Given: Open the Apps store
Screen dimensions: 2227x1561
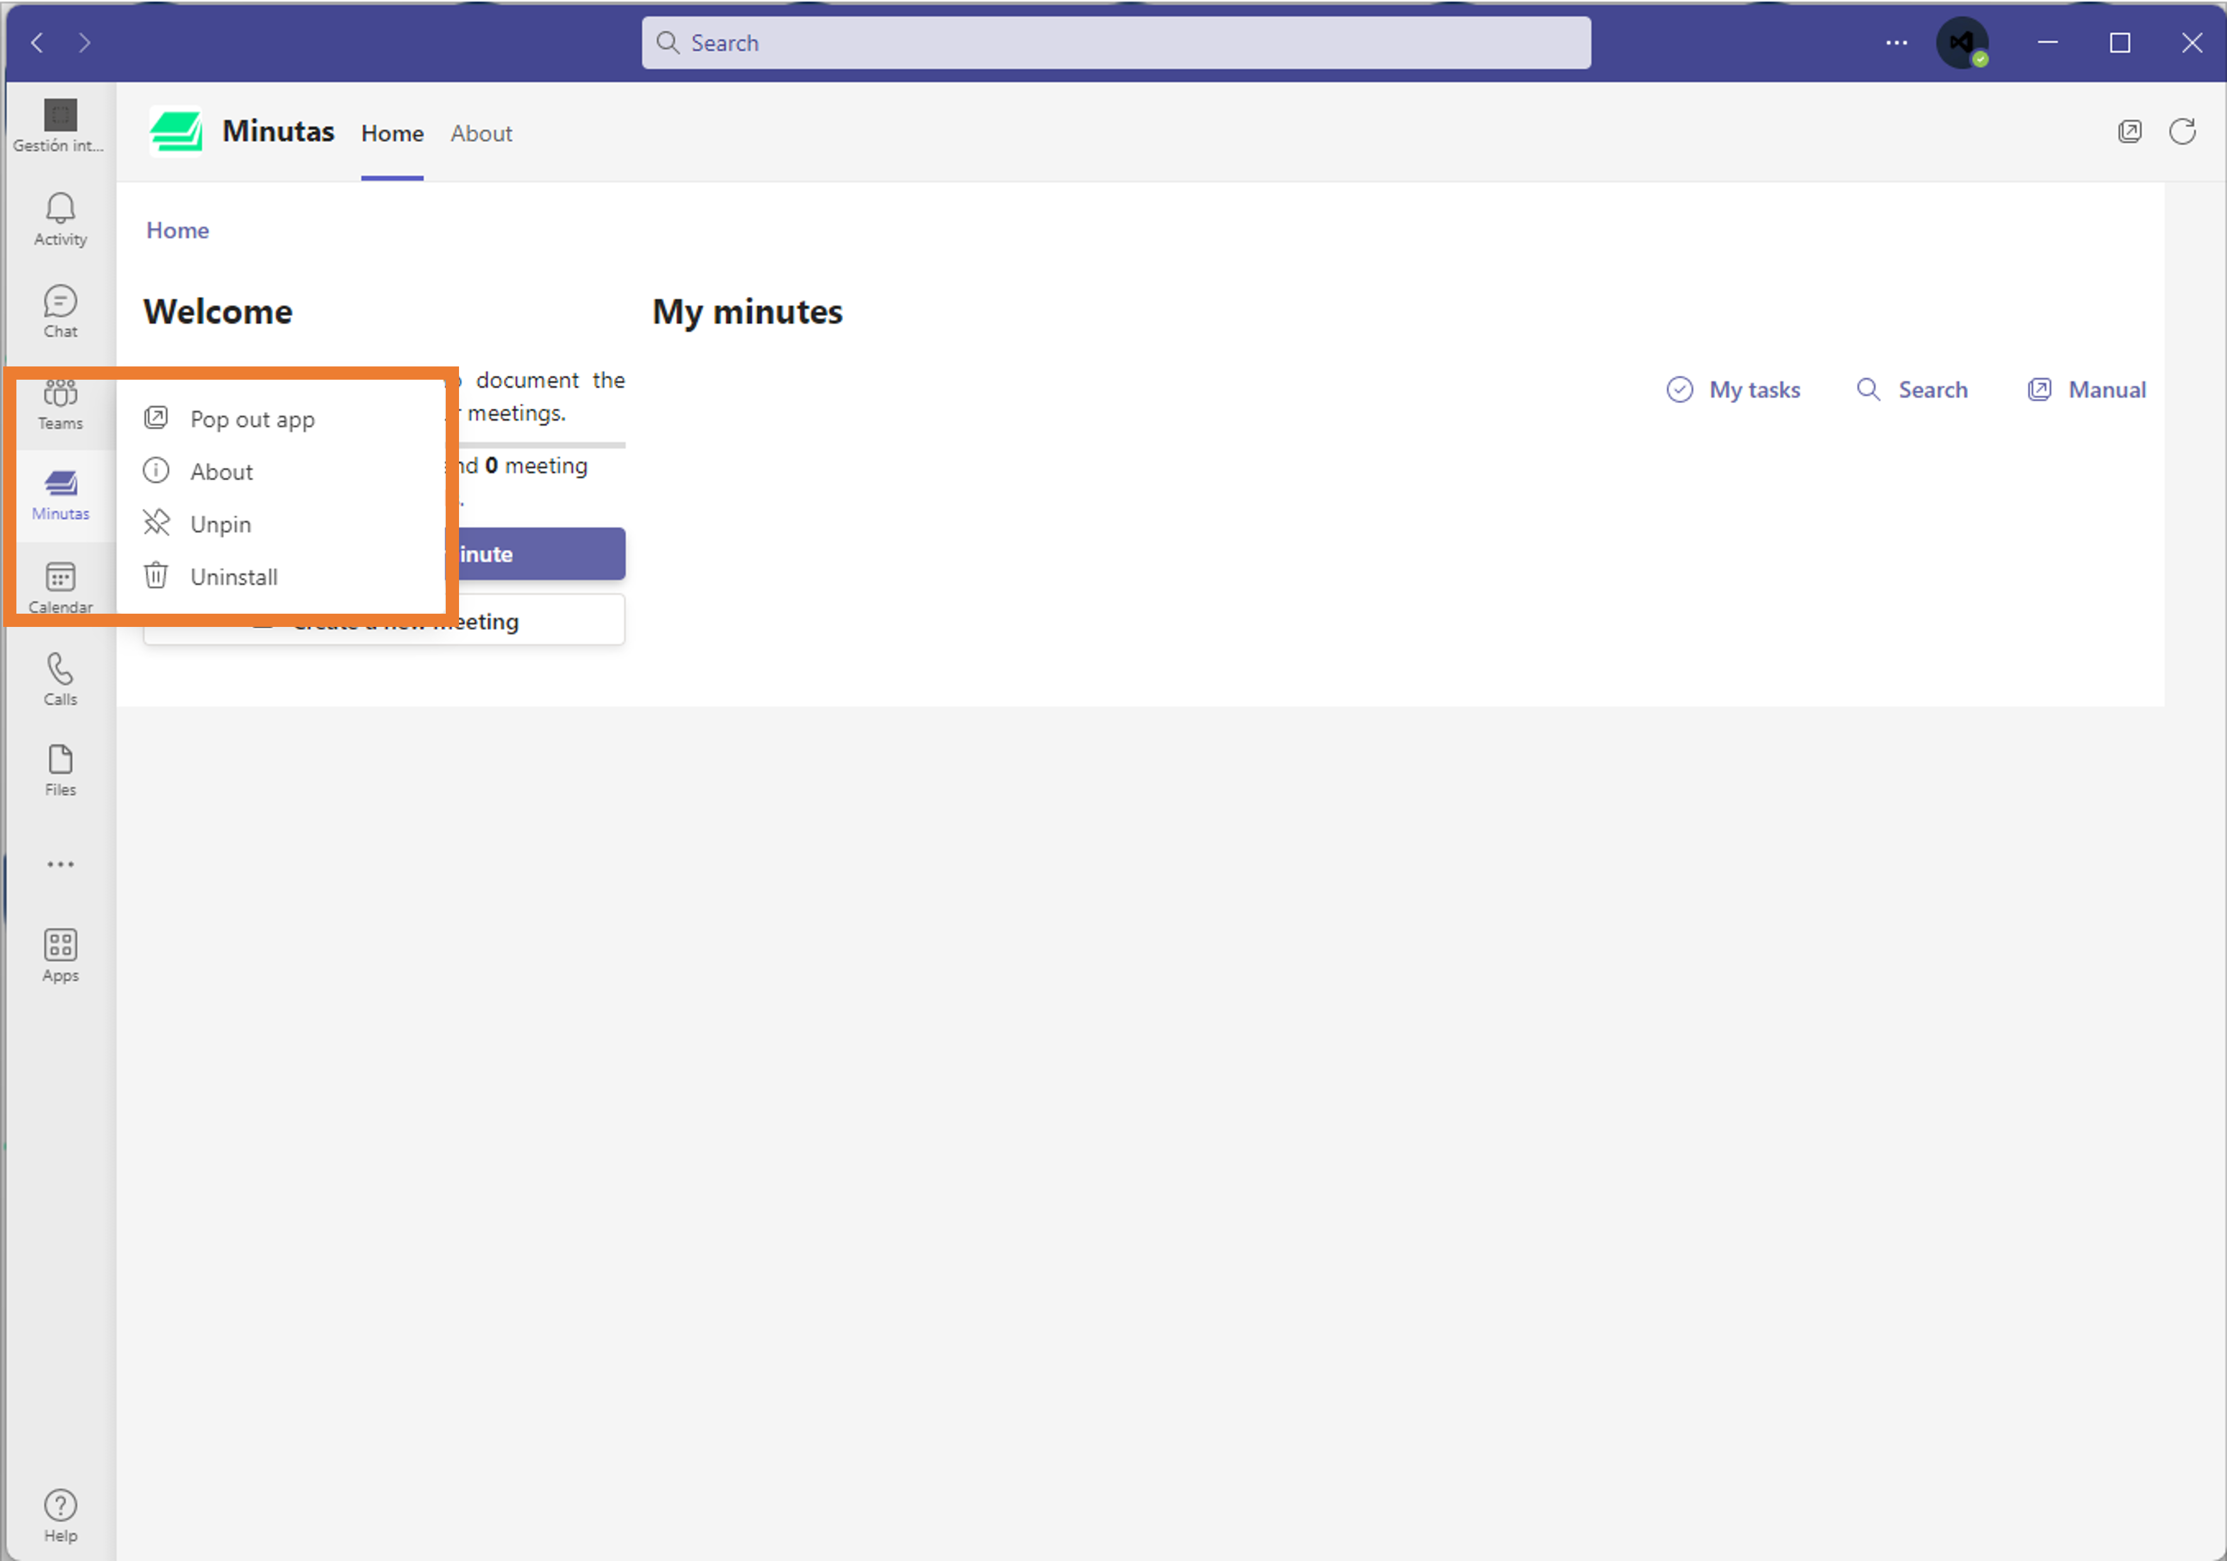Looking at the screenshot, I should coord(60,956).
